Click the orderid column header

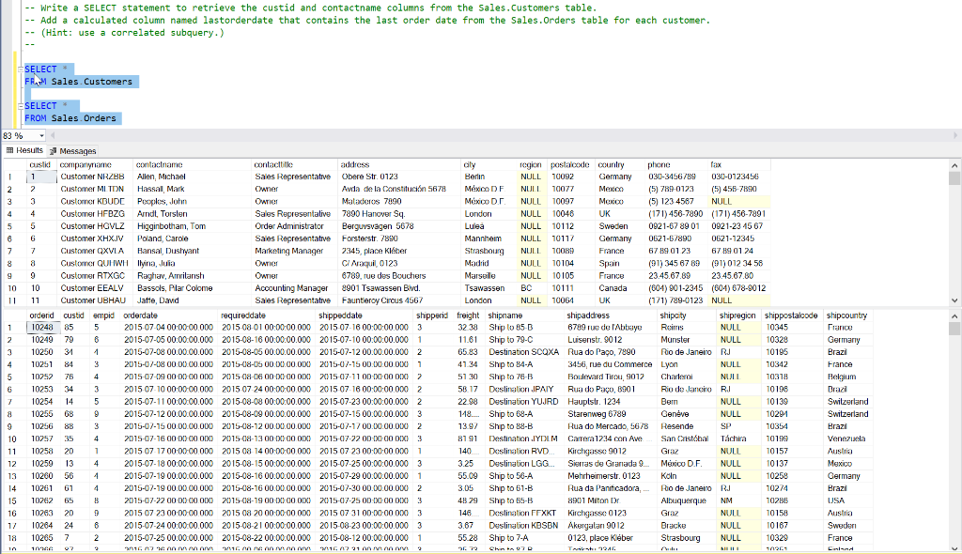[x=41, y=315]
